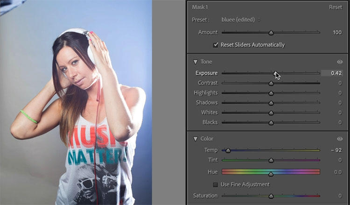Screen dimensions: 350x205
Task: Enable Use Fine Adjustment checkbox
Action: point(216,184)
